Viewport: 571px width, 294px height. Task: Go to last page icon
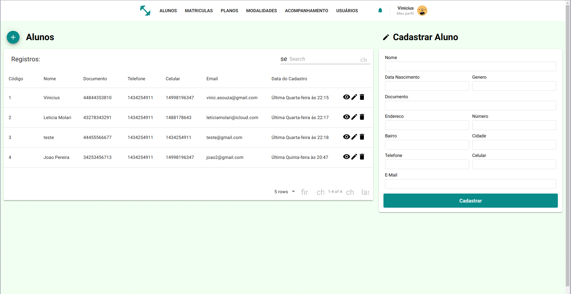tap(365, 192)
